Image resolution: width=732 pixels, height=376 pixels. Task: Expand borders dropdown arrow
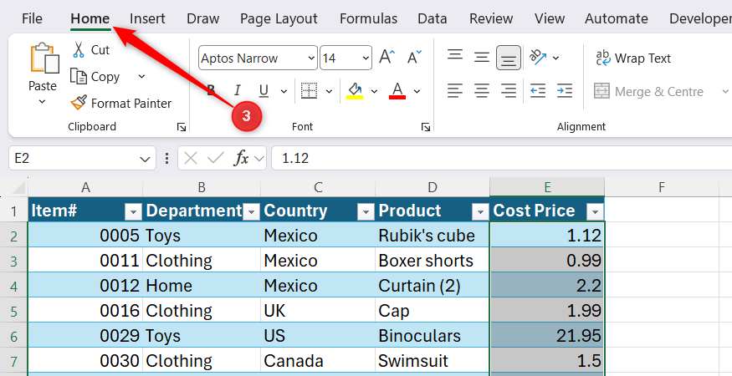[x=329, y=91]
